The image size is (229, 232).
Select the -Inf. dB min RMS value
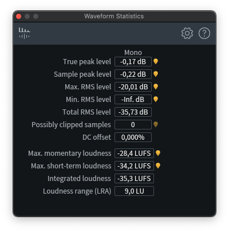coord(133,99)
